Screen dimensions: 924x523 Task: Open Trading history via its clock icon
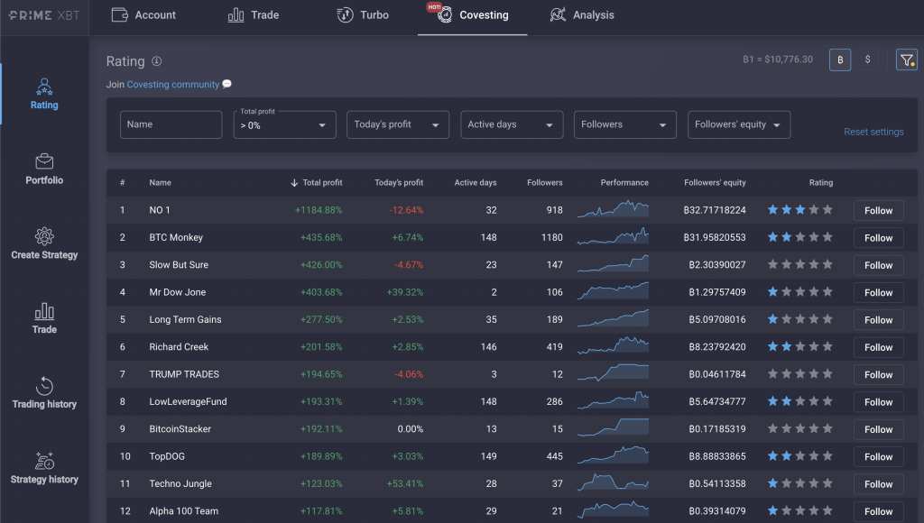click(x=43, y=386)
